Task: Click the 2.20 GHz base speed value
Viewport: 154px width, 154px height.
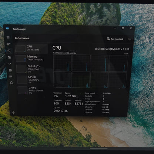Action: [x=107, y=93]
